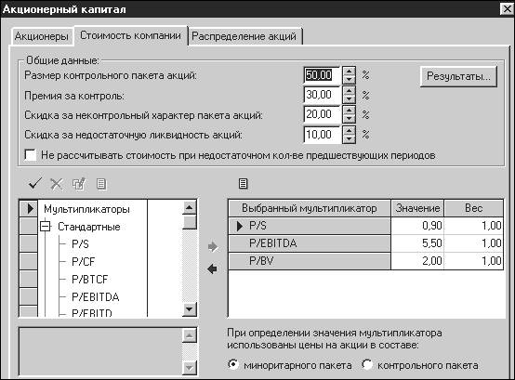Click the list icon above multiplier tree
The width and height of the screenshot is (515, 380).
[101, 184]
